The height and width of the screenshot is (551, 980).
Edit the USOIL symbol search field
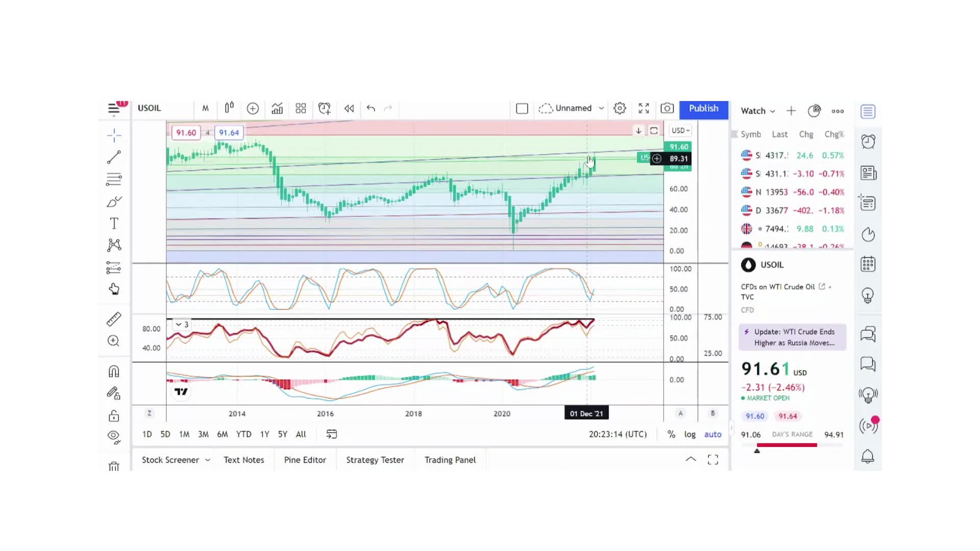163,108
